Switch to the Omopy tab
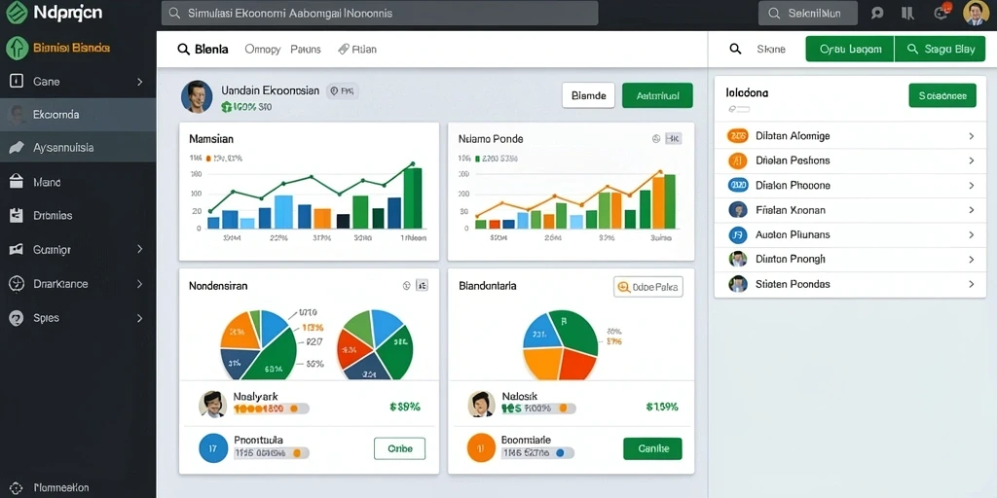Viewport: 997px width, 498px height. [263, 49]
